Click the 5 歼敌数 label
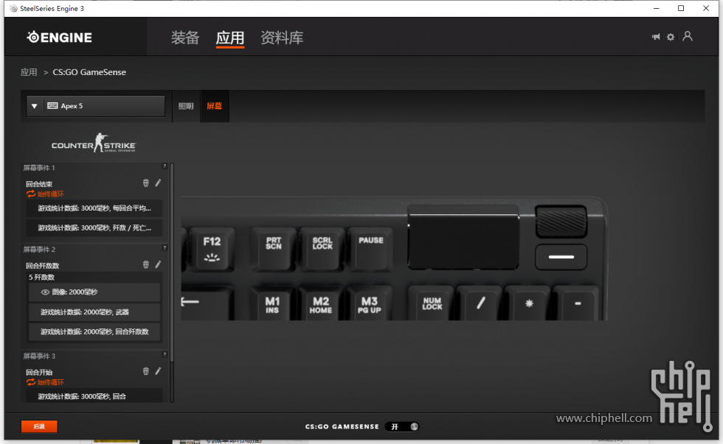 (x=41, y=278)
